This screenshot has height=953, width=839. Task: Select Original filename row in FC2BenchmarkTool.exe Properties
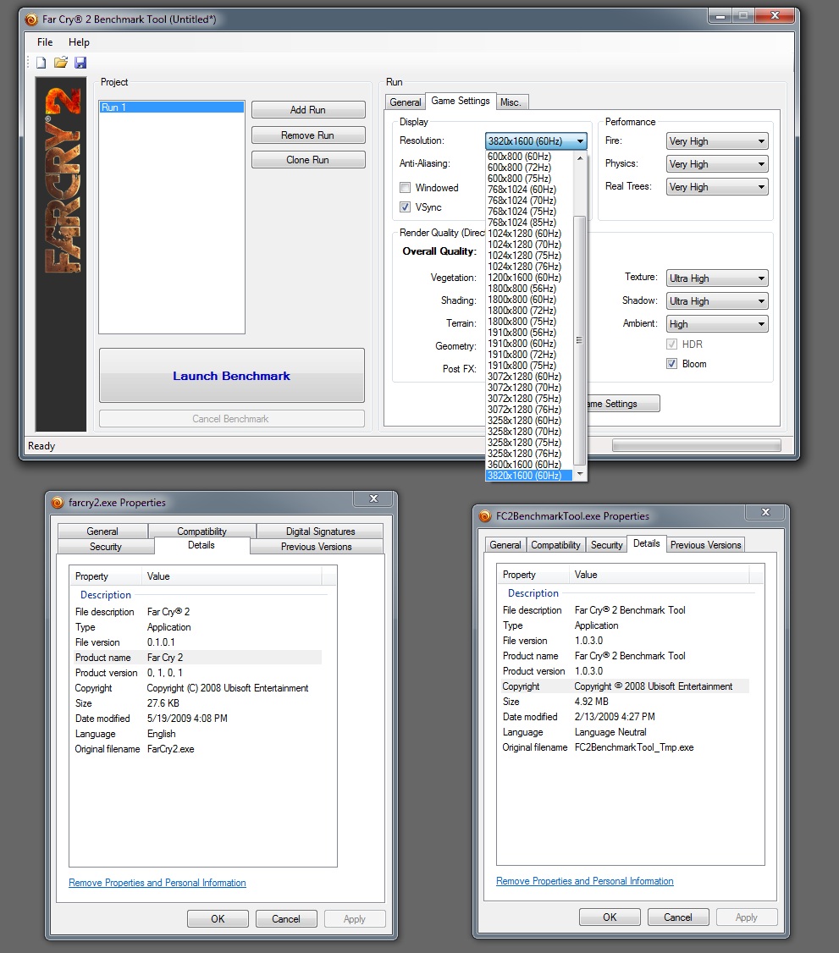point(625,747)
